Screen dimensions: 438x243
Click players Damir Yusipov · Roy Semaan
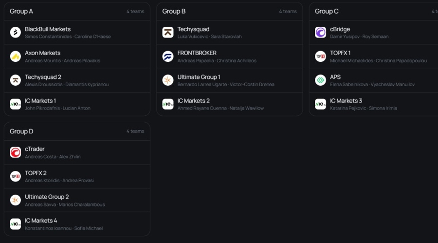(x=359, y=37)
